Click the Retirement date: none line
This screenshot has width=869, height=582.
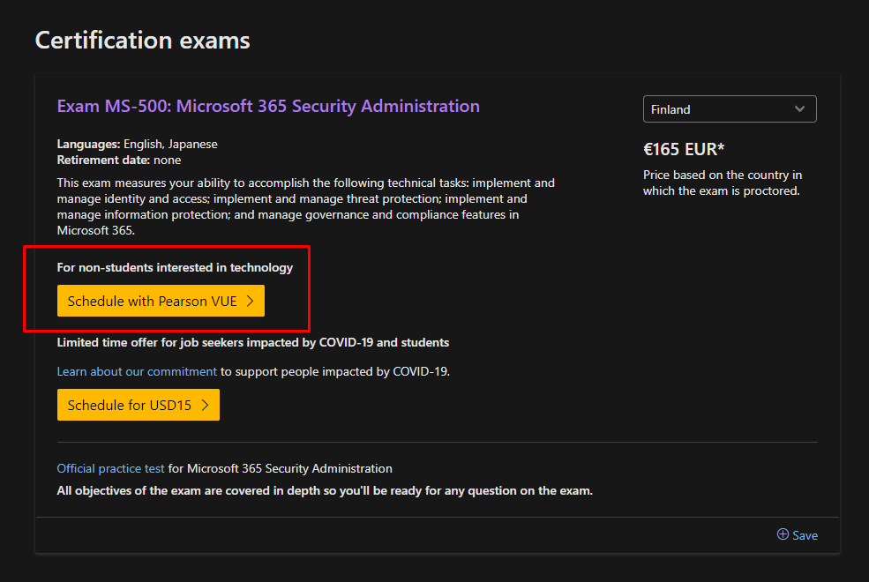tap(120, 160)
